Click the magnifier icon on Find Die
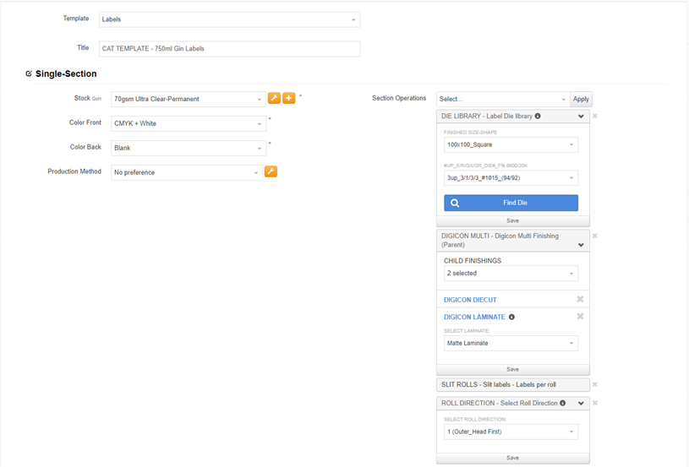 [x=455, y=203]
